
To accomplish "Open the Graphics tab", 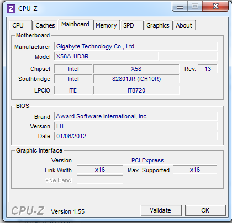I will (158, 25).
